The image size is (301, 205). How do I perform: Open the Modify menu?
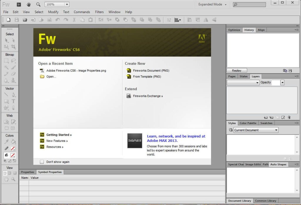tap(53, 12)
